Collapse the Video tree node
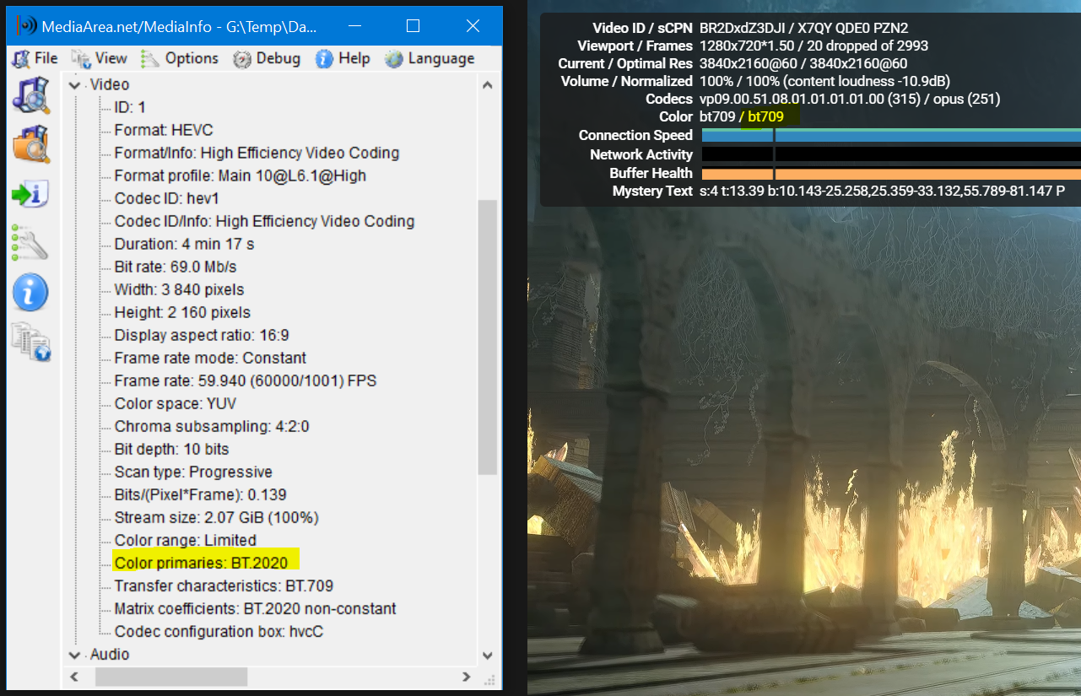Image resolution: width=1081 pixels, height=696 pixels. 73,84
